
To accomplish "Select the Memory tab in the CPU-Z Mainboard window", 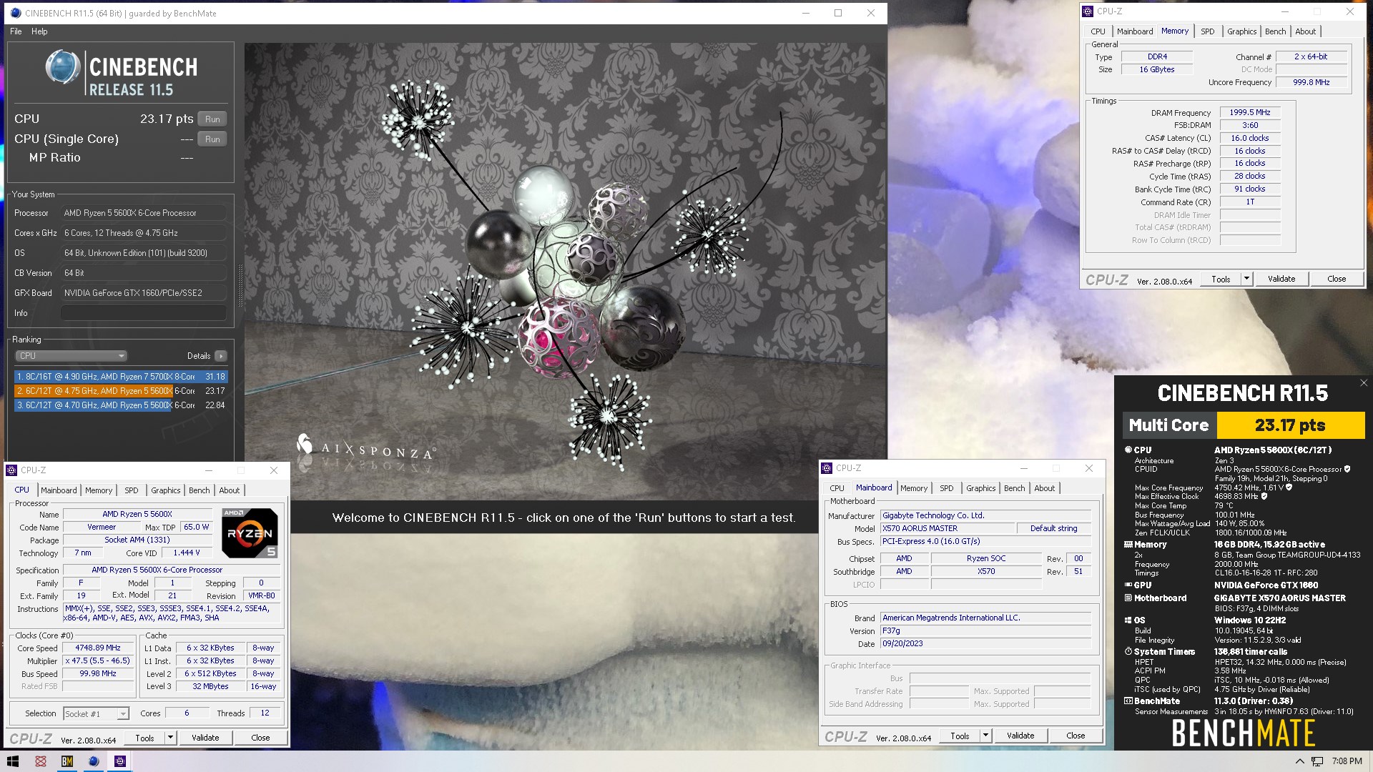I will [x=913, y=488].
